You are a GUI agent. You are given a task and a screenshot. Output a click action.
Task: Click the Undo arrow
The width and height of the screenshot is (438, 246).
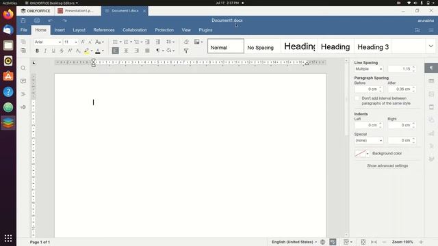(50, 20)
